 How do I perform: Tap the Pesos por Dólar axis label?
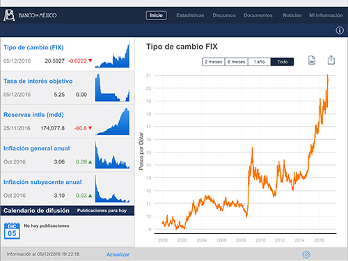pos(141,151)
